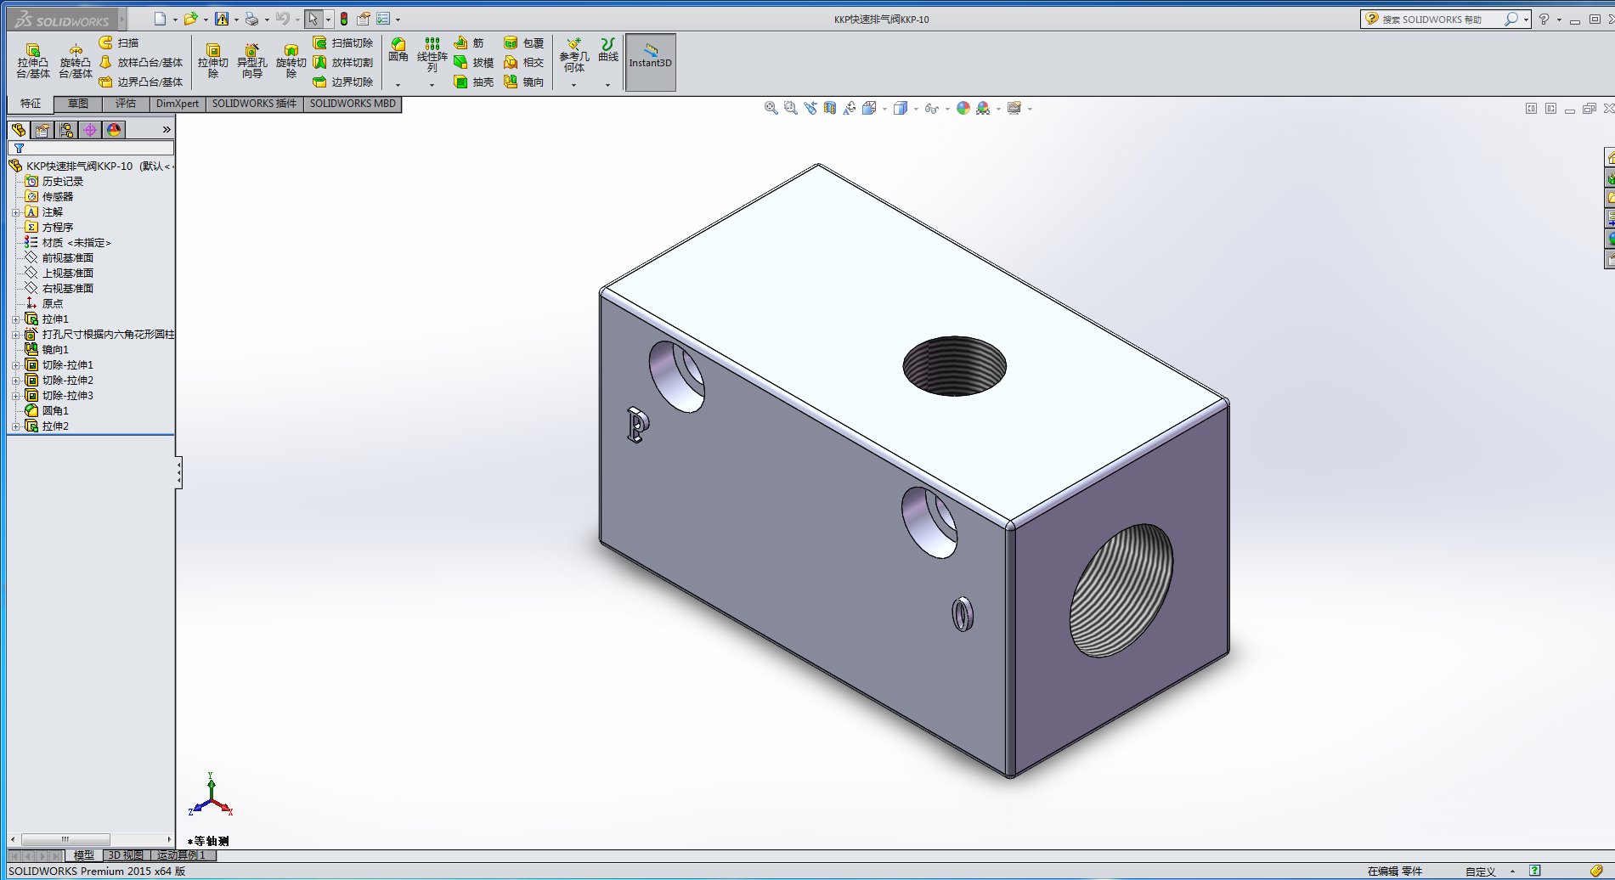
Task: Select 前视基准面 front plane in tree
Action: coord(68,258)
